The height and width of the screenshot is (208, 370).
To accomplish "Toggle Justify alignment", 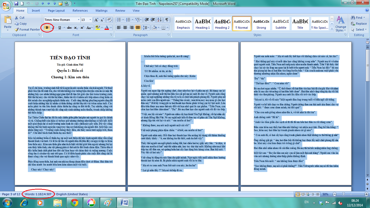I will pos(138,28).
